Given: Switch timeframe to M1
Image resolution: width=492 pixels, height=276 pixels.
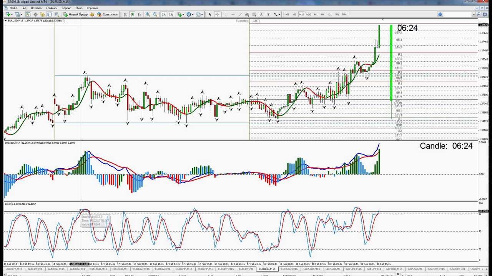Looking at the screenshot, I should click(x=287, y=15).
